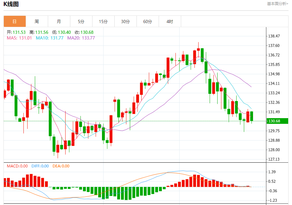
Task: Click the MA5 indicator label
Action: [x=19, y=38]
